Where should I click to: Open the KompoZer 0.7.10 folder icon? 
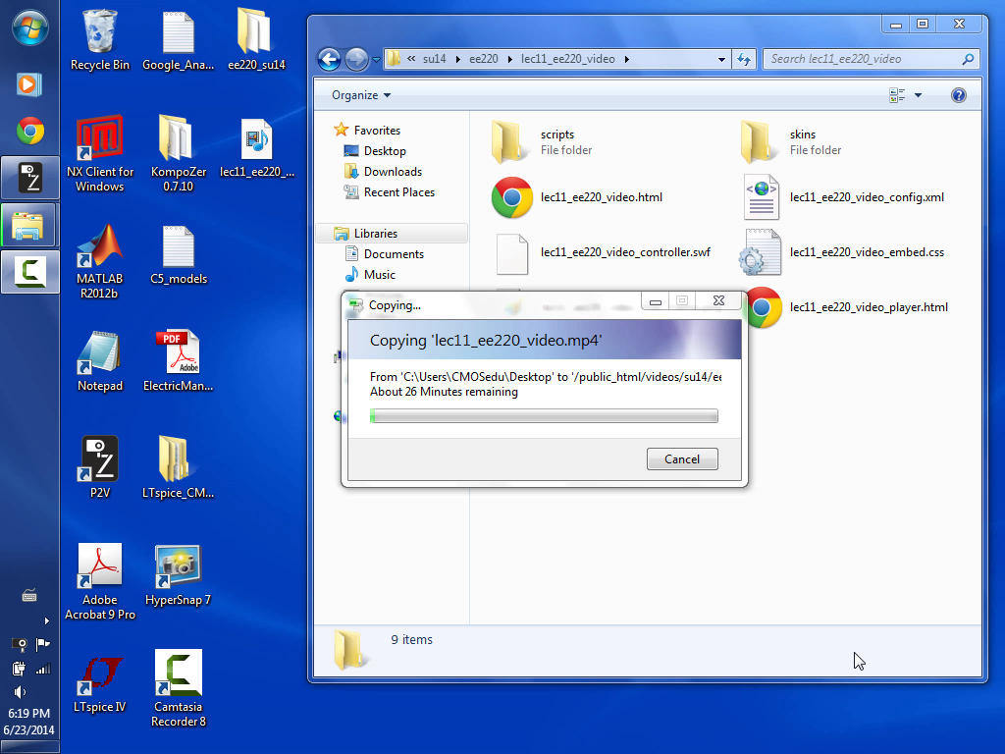[x=178, y=142]
